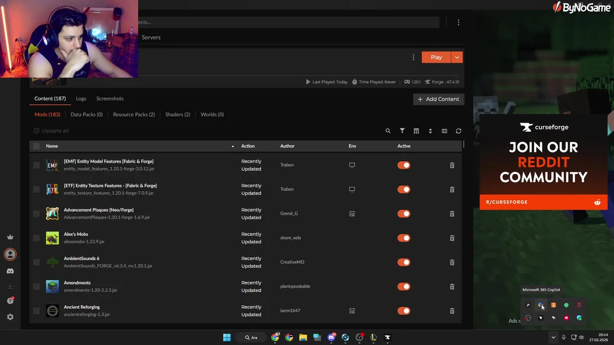Open the top three-dot options menu
The width and height of the screenshot is (614, 345).
point(459,22)
